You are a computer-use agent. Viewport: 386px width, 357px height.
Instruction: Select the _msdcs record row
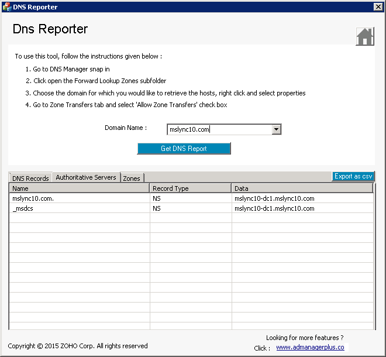(x=79, y=208)
